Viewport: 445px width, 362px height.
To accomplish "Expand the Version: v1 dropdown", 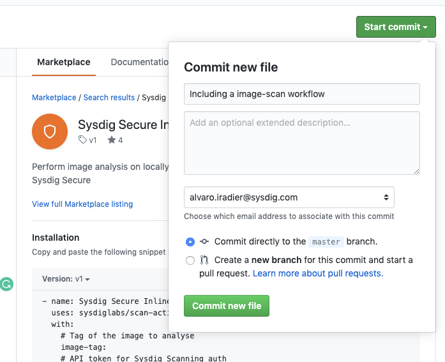I will pos(66,279).
